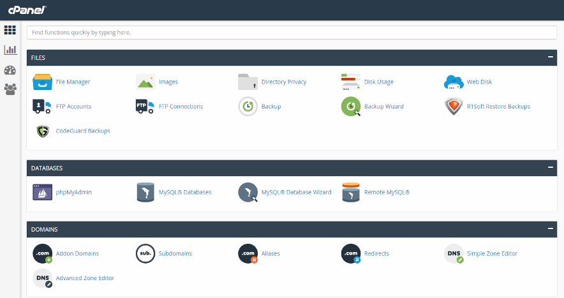The image size is (564, 298).
Task: Click the Images icon
Action: click(x=145, y=82)
